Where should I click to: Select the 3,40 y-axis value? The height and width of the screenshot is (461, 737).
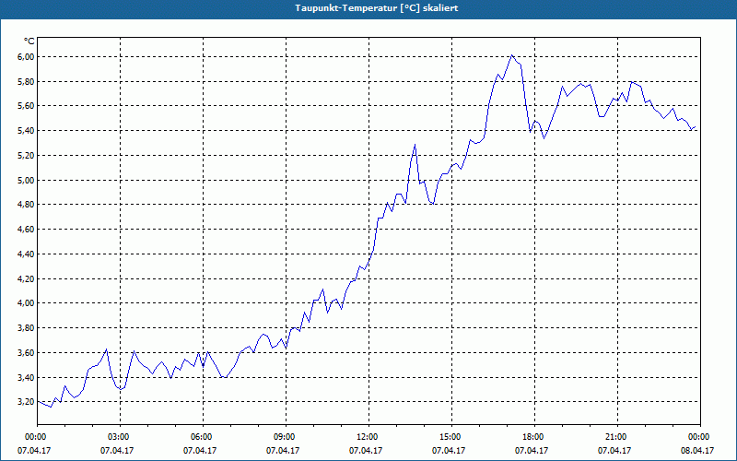point(26,377)
